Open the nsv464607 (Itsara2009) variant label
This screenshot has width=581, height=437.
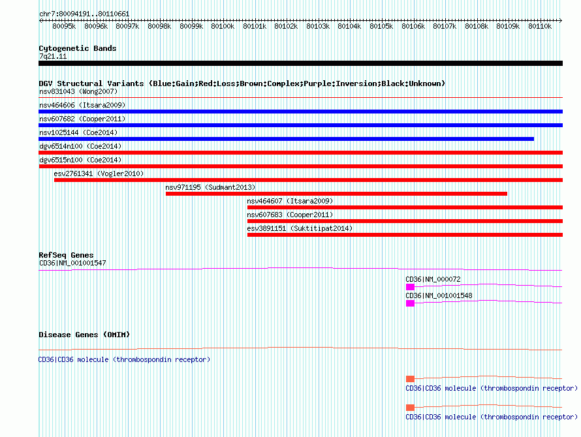tap(290, 201)
